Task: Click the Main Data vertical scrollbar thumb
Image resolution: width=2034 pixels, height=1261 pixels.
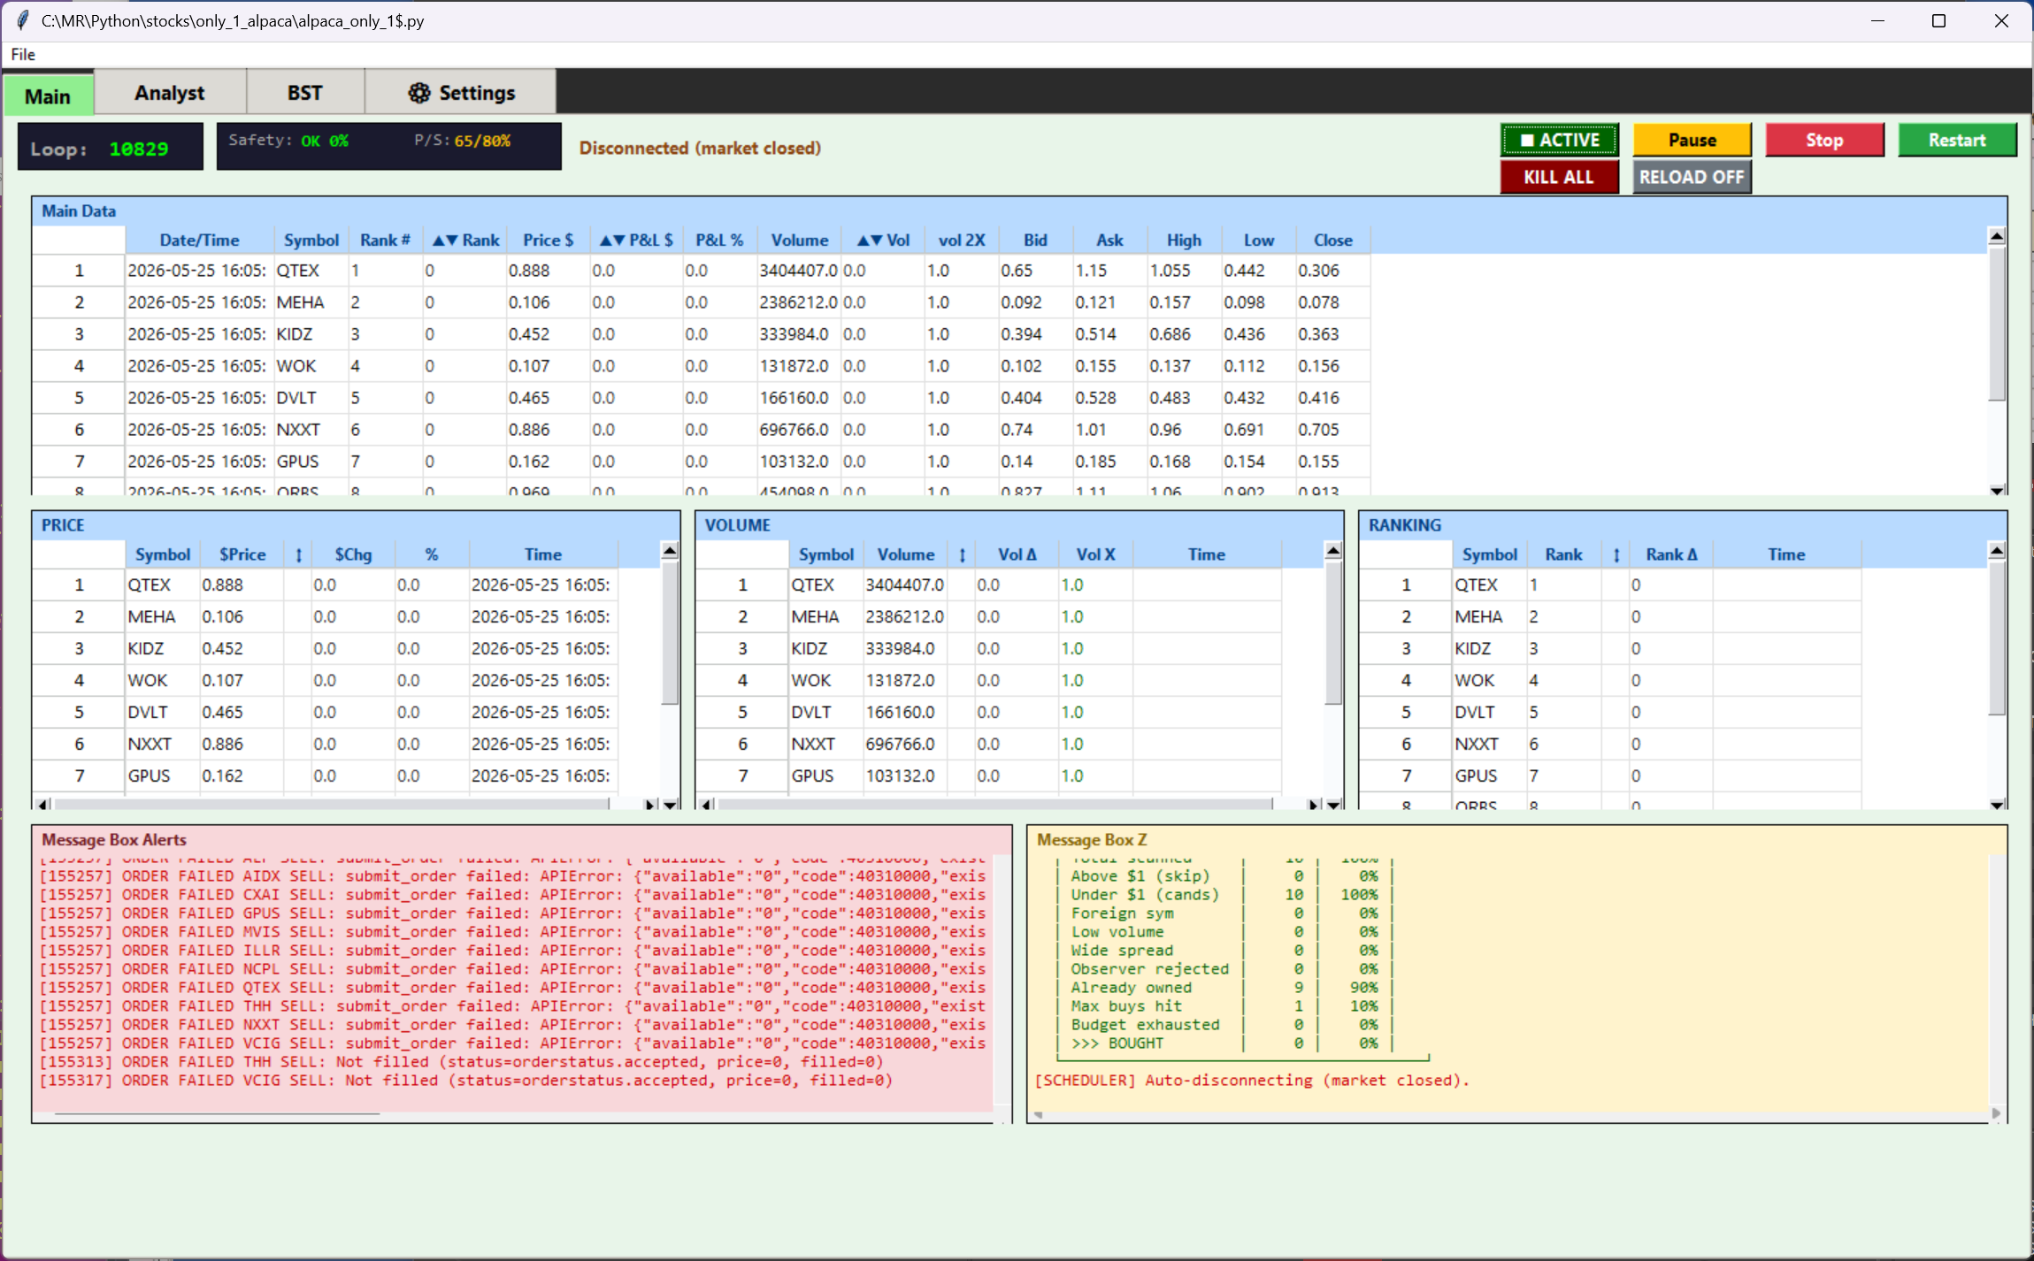Action: coord(1997,323)
